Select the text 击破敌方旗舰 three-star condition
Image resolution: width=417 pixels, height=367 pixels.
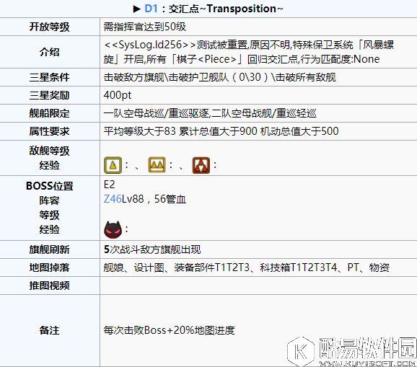pos(133,77)
